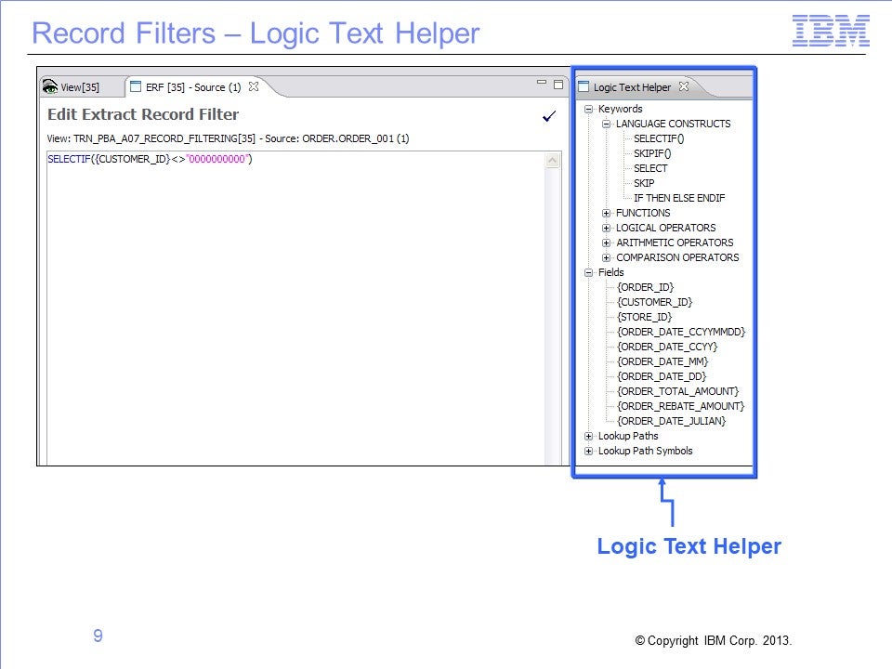Click the eye icon on the View[35] tab
Viewport: 892px width, 669px height.
pos(50,86)
